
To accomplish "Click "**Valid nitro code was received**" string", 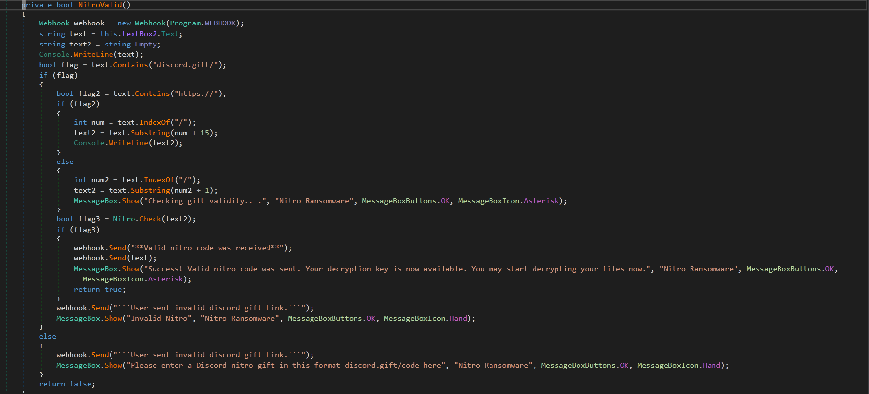I will pyautogui.click(x=207, y=248).
